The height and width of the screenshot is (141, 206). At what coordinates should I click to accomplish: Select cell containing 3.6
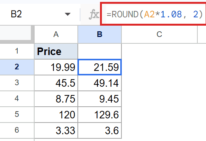tap(100, 130)
